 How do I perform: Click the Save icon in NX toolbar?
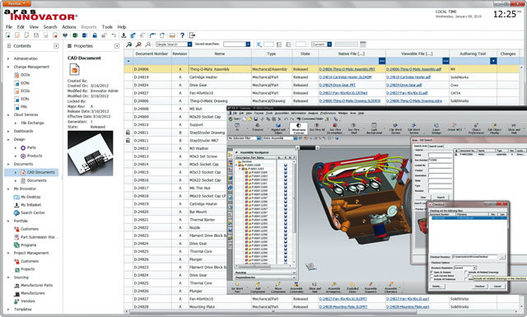256,119
